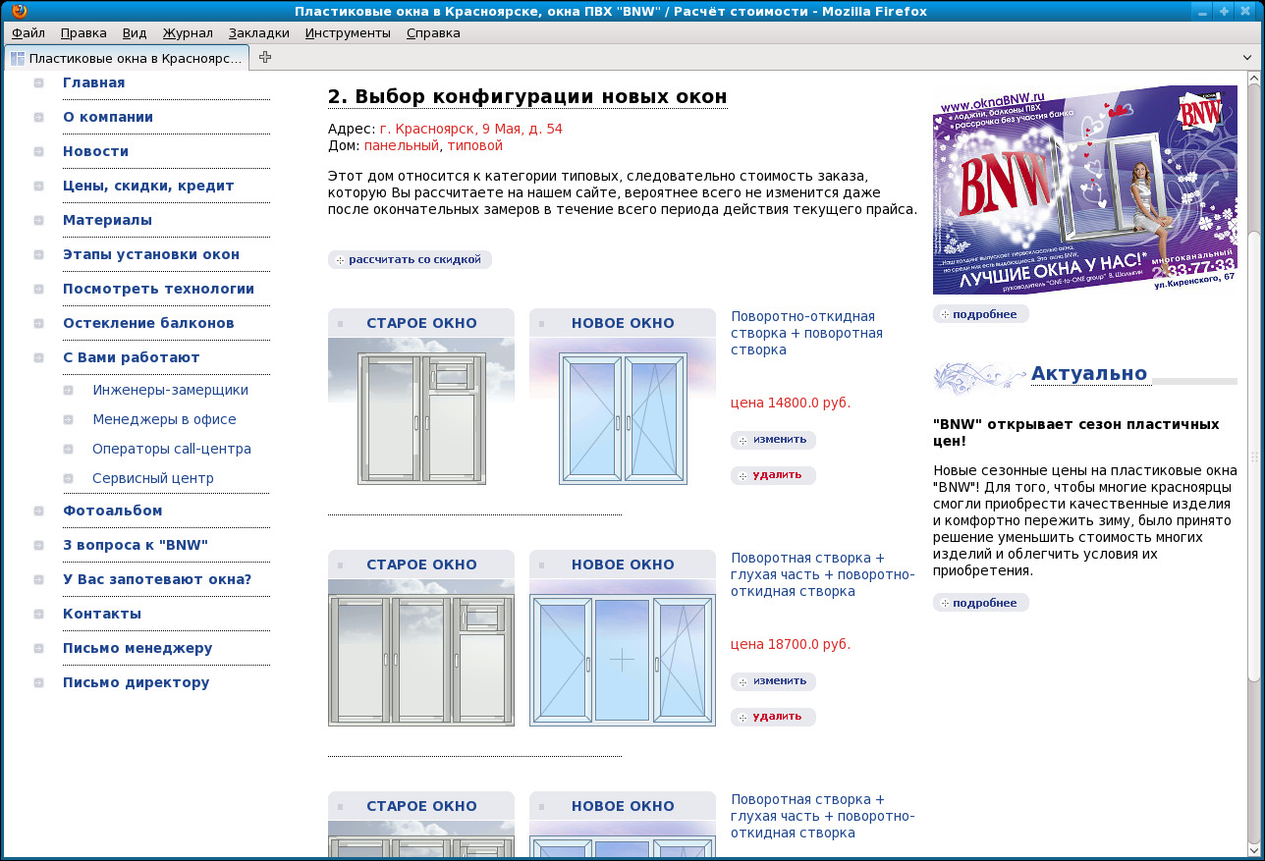The width and height of the screenshot is (1265, 861).
Task: Open the Инженеры-замерщики link
Action: pos(170,390)
